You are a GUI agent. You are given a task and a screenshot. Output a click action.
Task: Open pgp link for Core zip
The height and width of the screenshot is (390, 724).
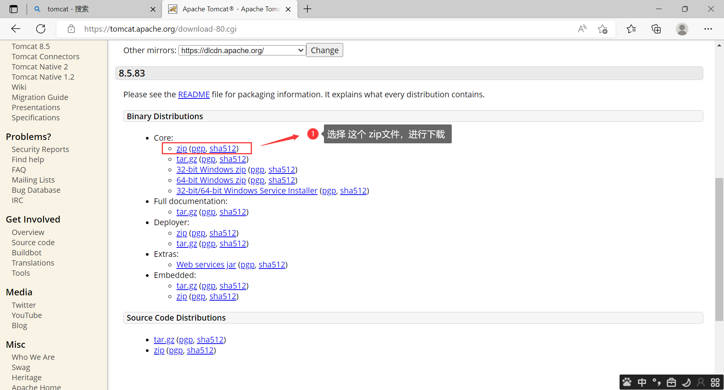pyautogui.click(x=198, y=149)
